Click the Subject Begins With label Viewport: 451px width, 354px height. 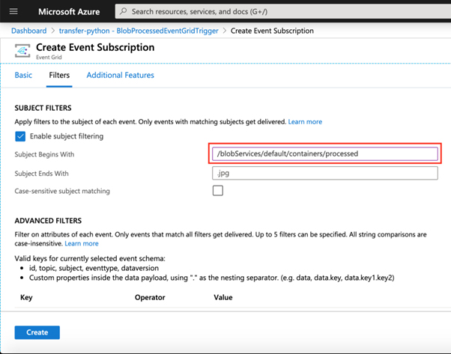(44, 154)
